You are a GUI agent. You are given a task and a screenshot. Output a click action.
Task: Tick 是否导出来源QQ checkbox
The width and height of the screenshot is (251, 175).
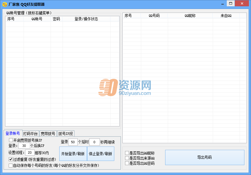point(127,158)
